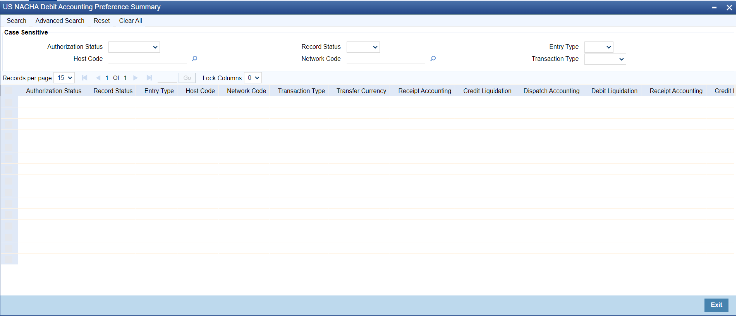Click Debit Liquidation column header
This screenshot has height=316, width=737.
(614, 91)
